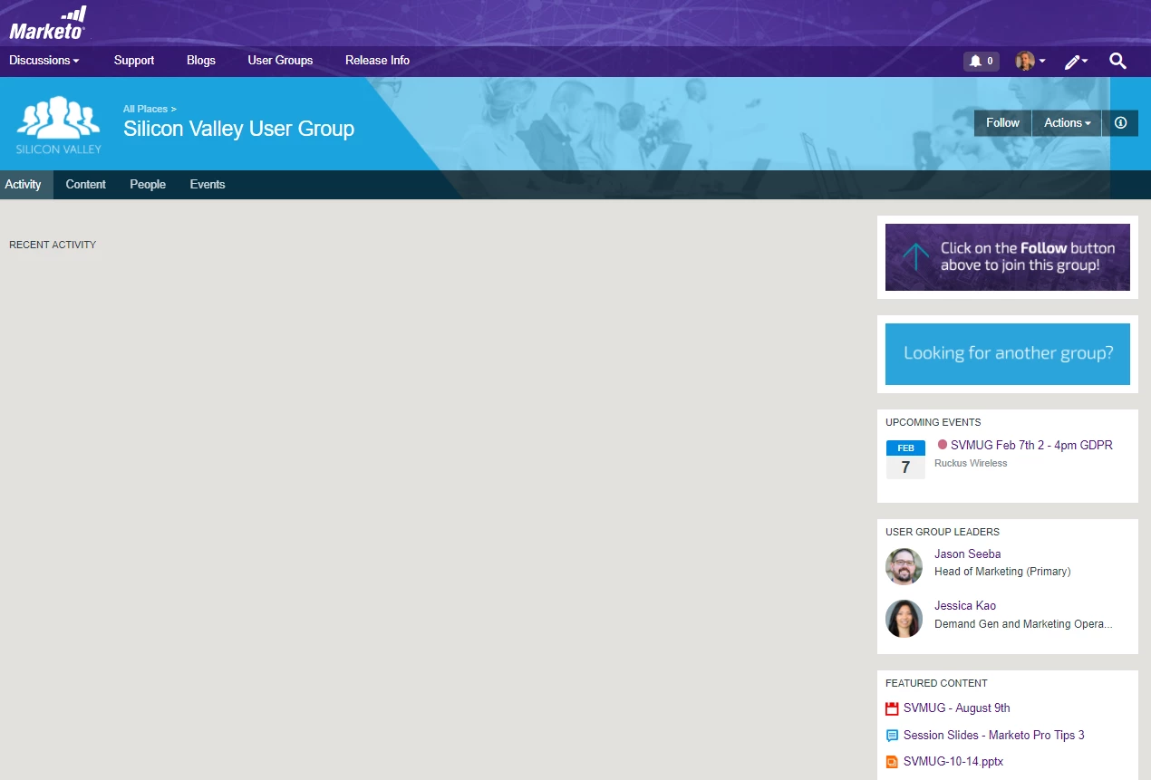The width and height of the screenshot is (1151, 780).
Task: Click the orange file icon beside SVMUG-10-14.pptx
Action: point(892,762)
